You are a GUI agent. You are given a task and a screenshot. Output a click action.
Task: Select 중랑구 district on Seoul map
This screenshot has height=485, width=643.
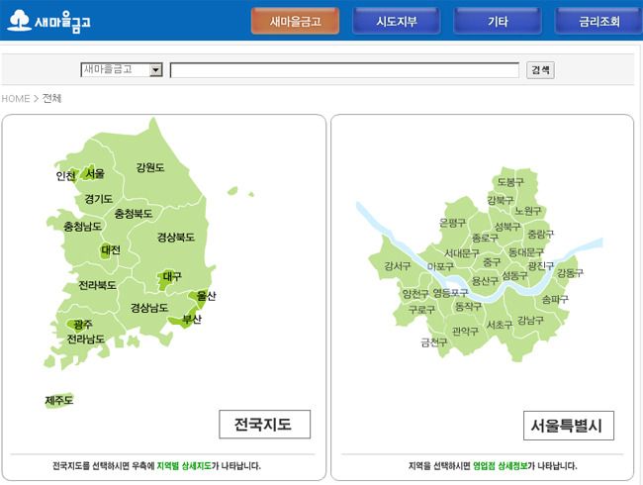pyautogui.click(x=540, y=235)
